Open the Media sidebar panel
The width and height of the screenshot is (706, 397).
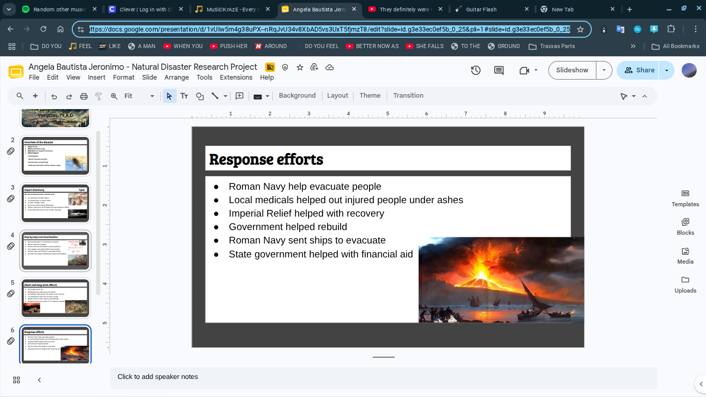(685, 255)
